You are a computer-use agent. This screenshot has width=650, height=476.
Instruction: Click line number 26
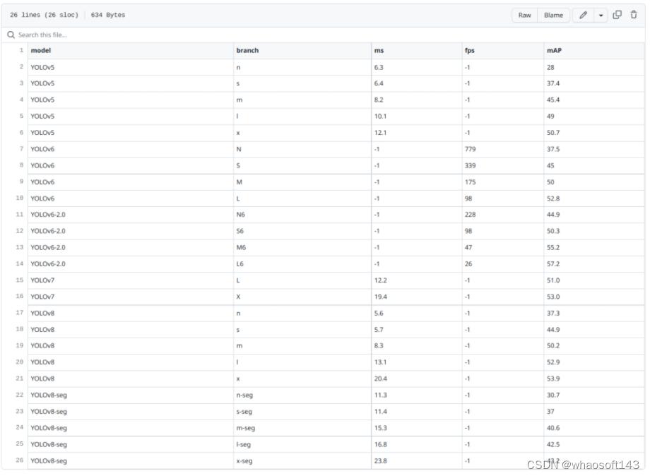click(20, 460)
